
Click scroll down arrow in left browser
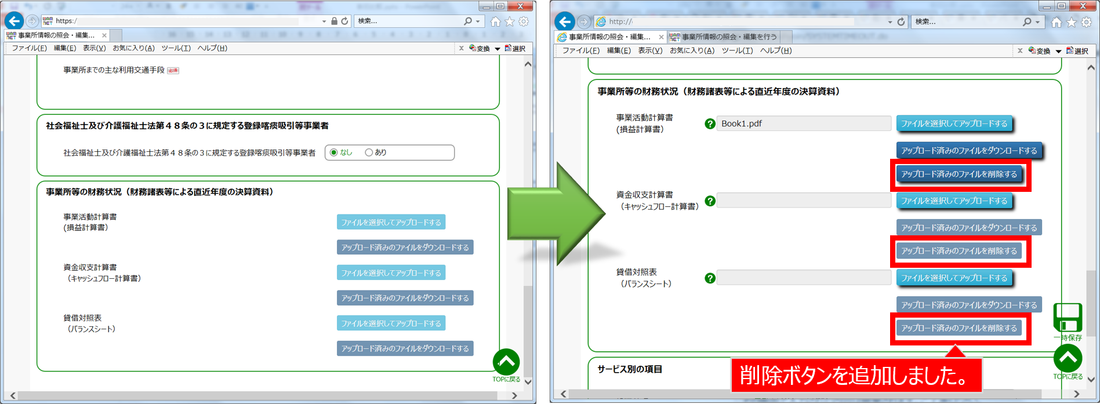tap(528, 382)
